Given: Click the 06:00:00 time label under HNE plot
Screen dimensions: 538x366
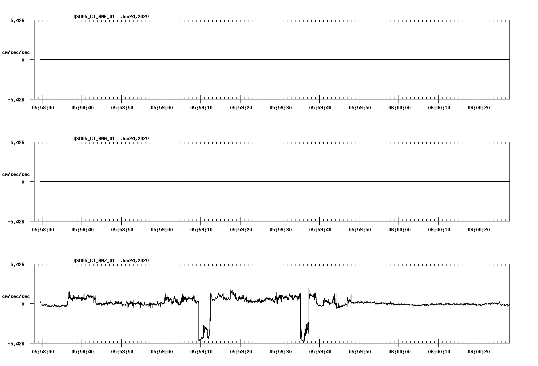Looking at the screenshot, I should click(x=399, y=107).
